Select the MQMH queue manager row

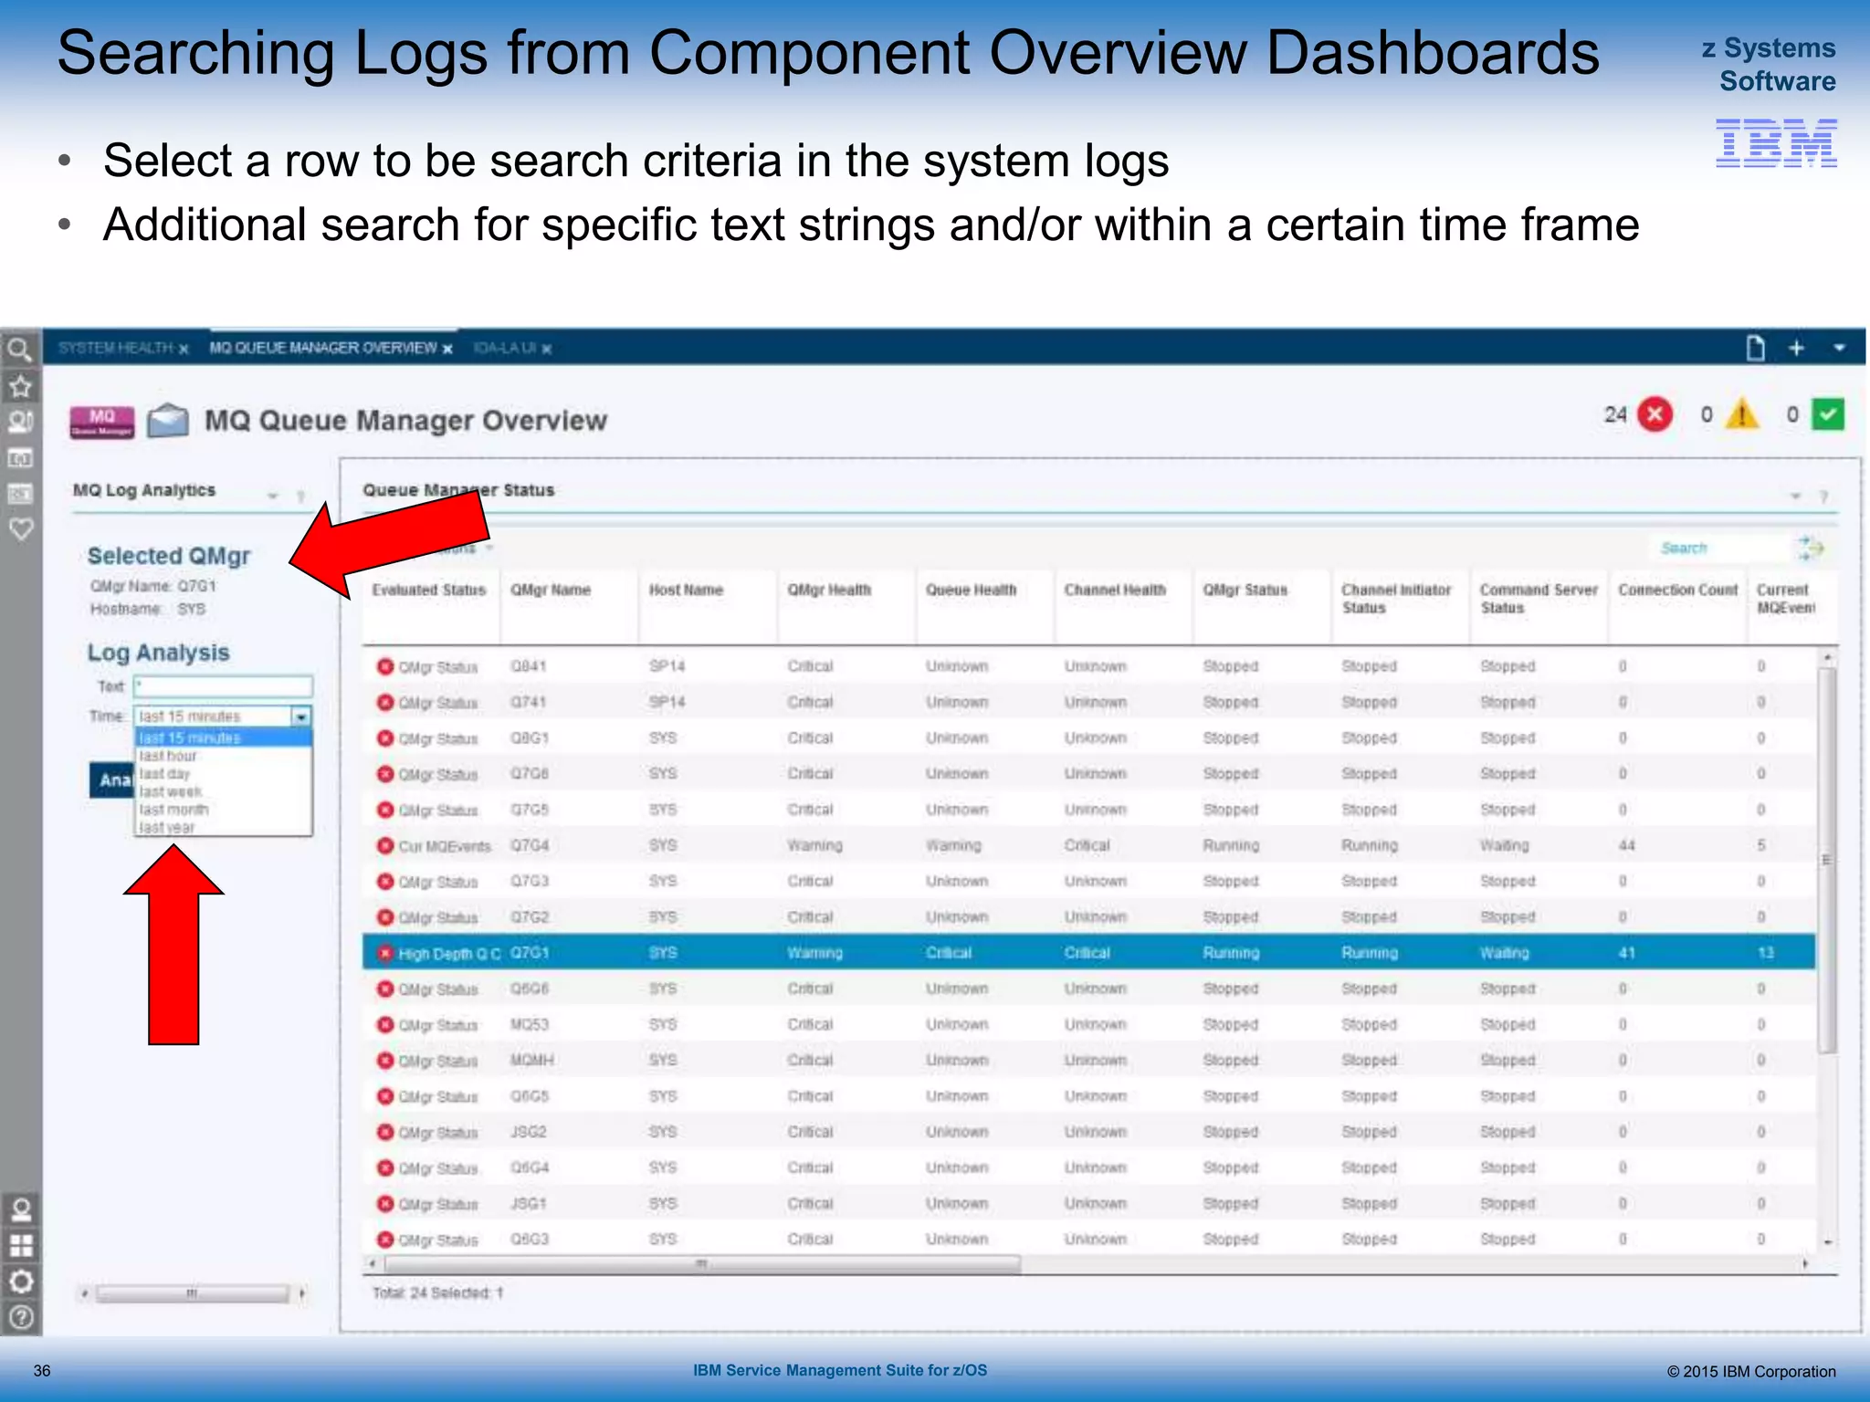pos(1088,1061)
